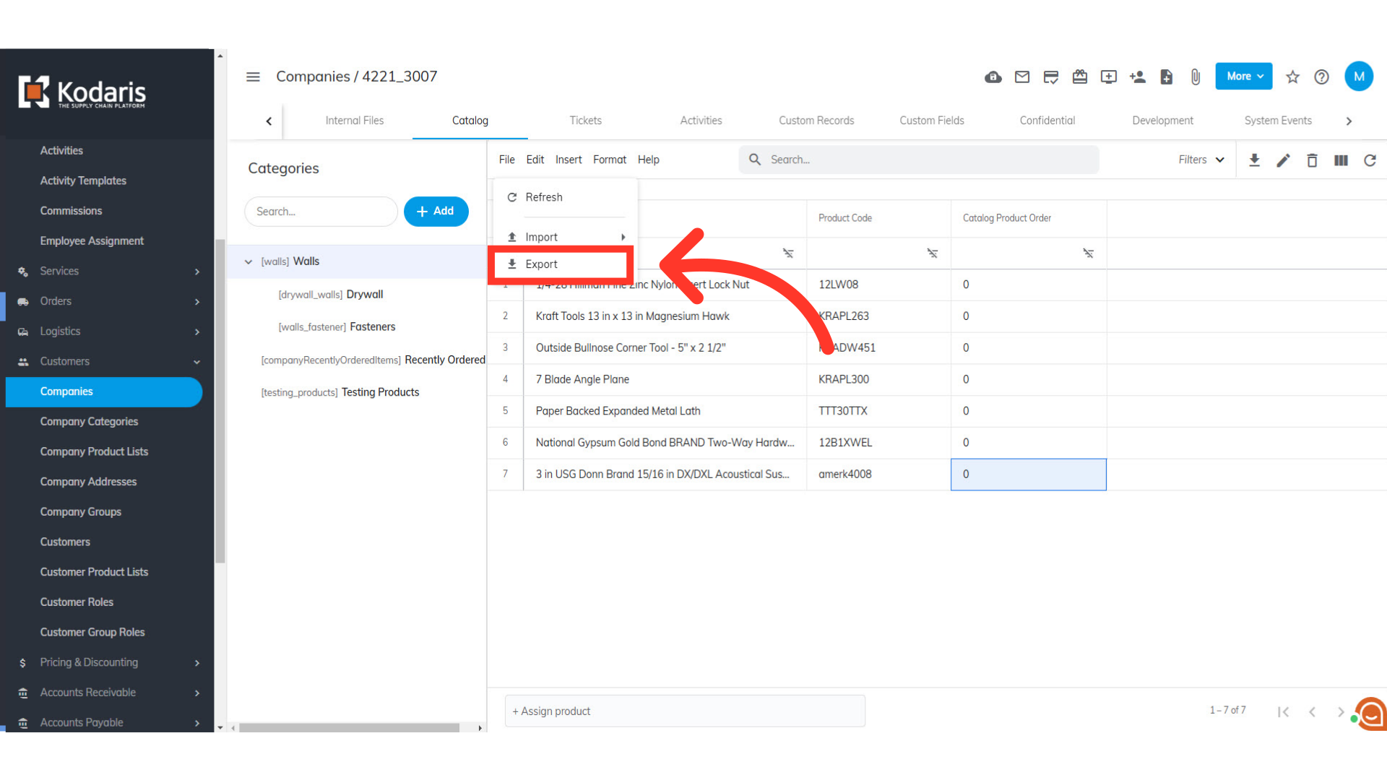Open the columns chooser icon
Image resolution: width=1387 pixels, height=780 pixels.
pos(1341,160)
